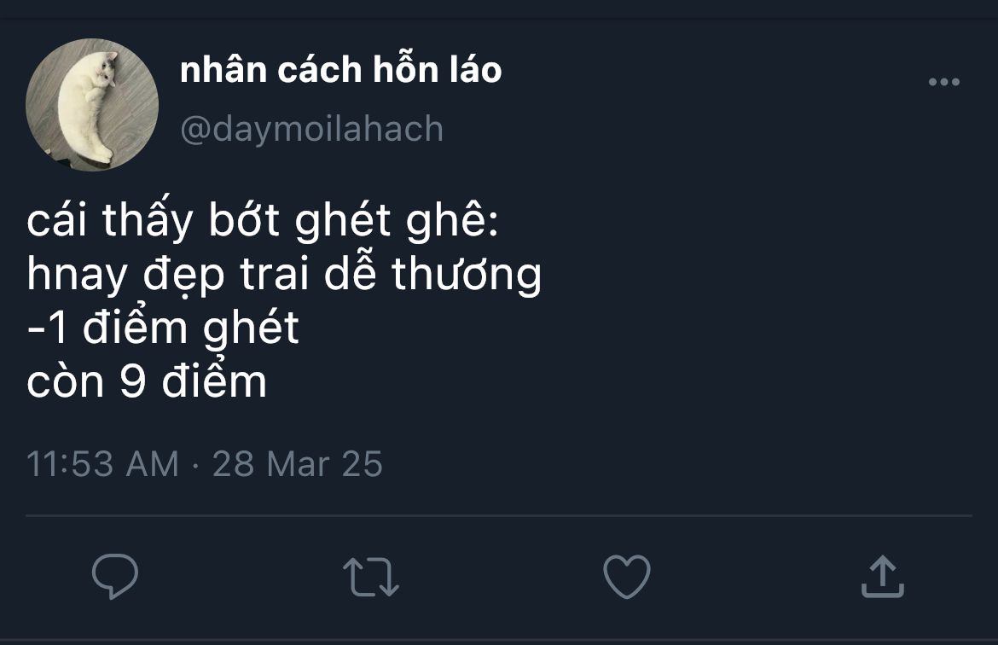Visit the @daymoilahach handle
Image resolution: width=998 pixels, height=645 pixels.
pos(312,129)
